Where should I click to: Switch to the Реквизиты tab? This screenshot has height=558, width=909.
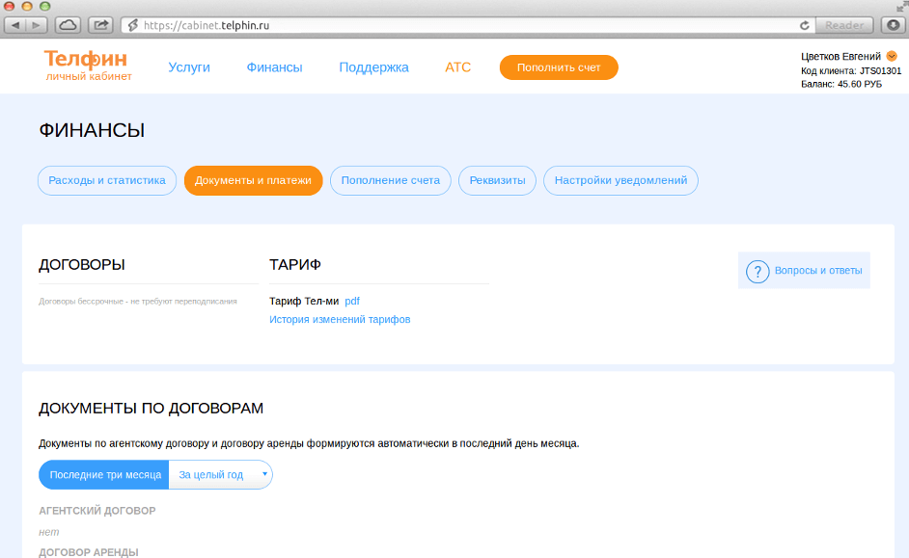point(497,180)
